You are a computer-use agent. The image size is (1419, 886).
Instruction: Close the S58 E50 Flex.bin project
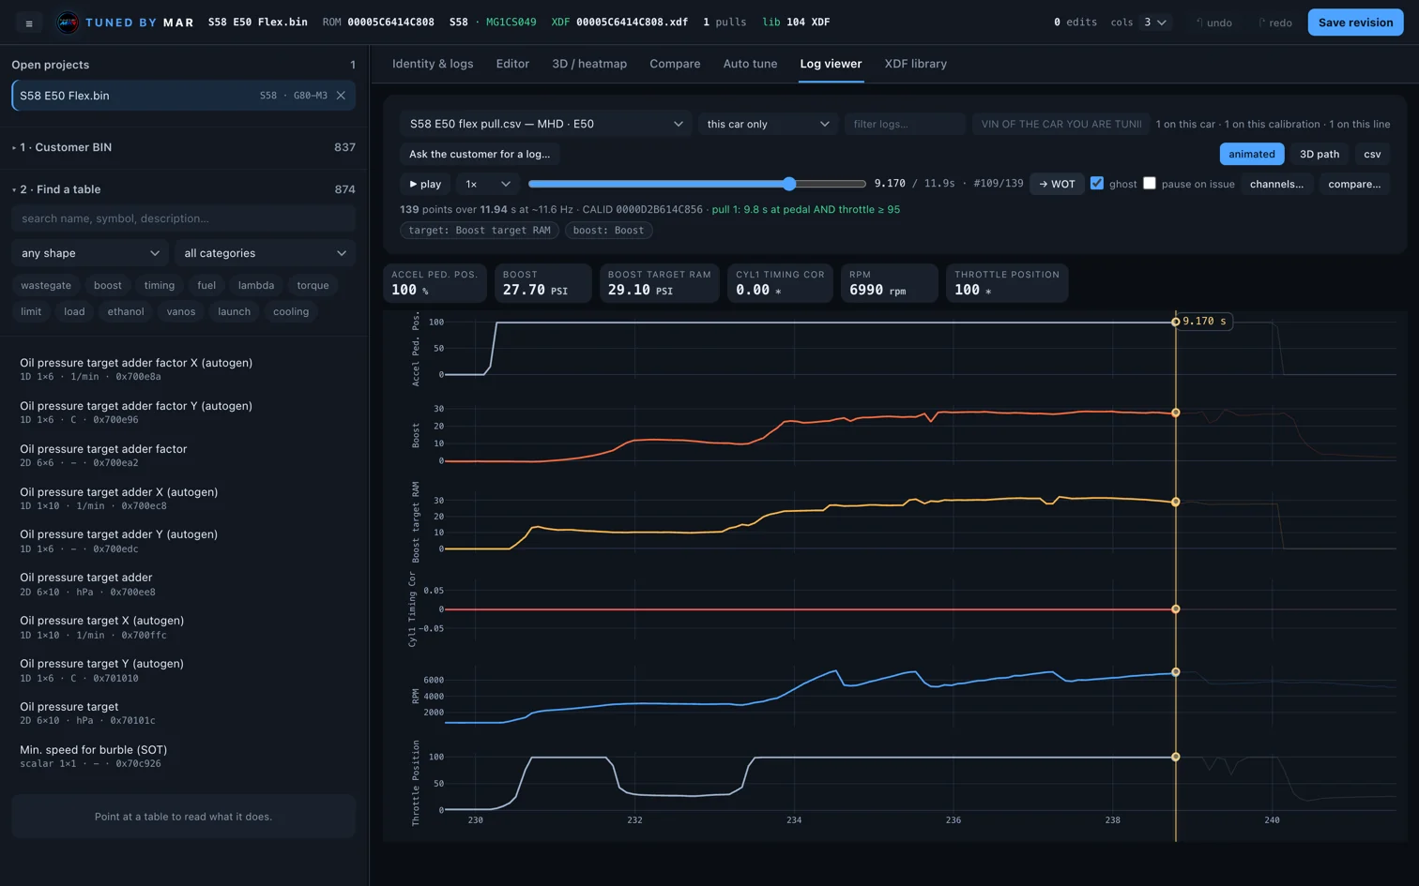click(341, 96)
